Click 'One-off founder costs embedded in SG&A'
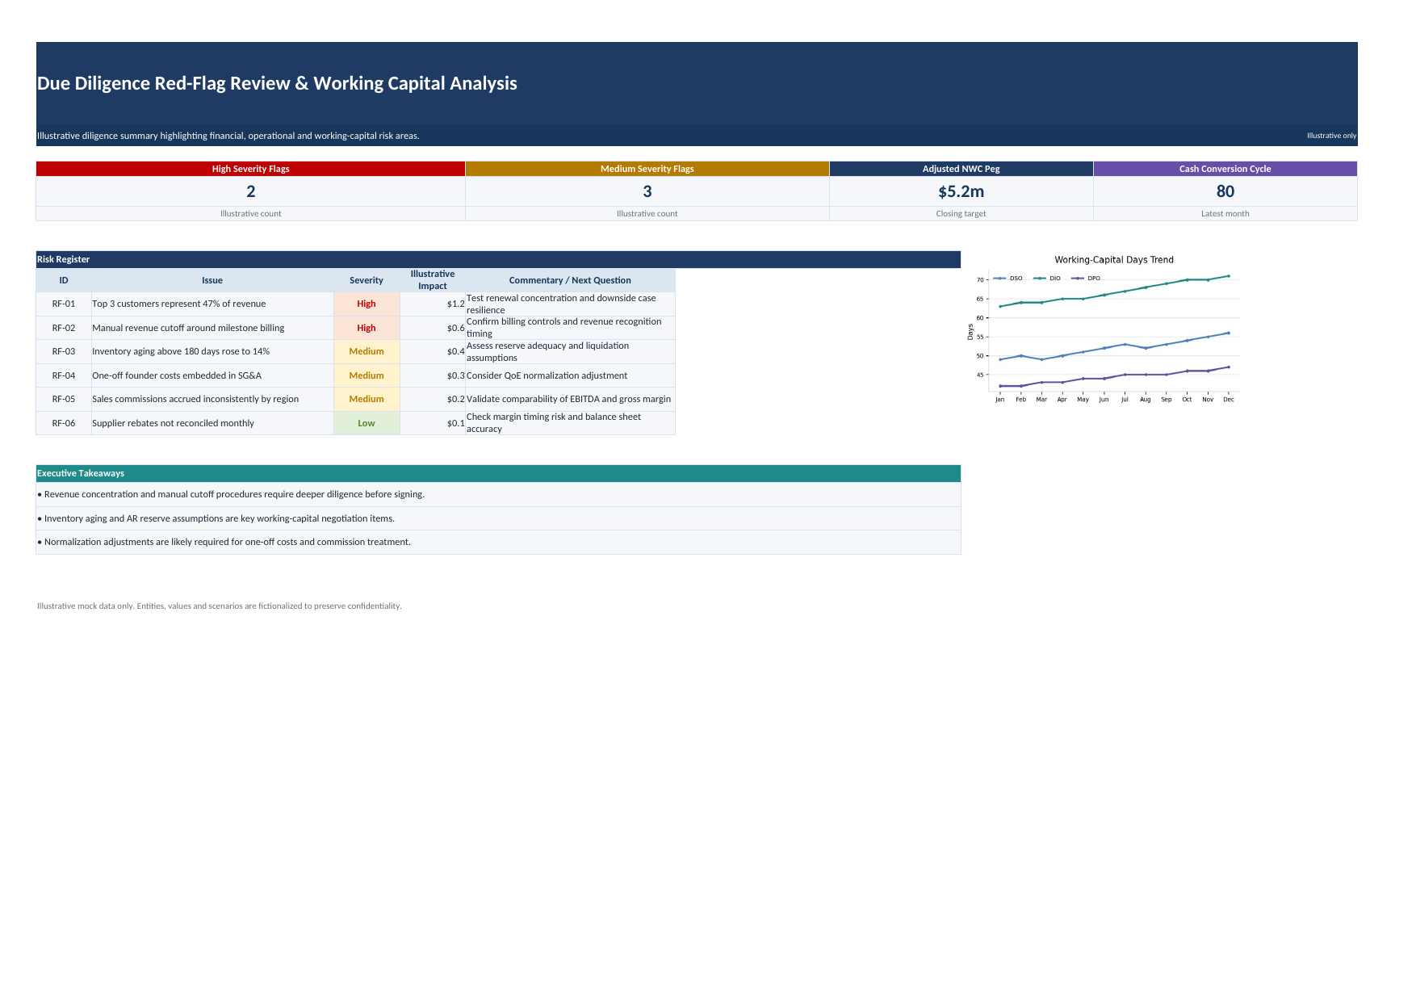 [177, 375]
